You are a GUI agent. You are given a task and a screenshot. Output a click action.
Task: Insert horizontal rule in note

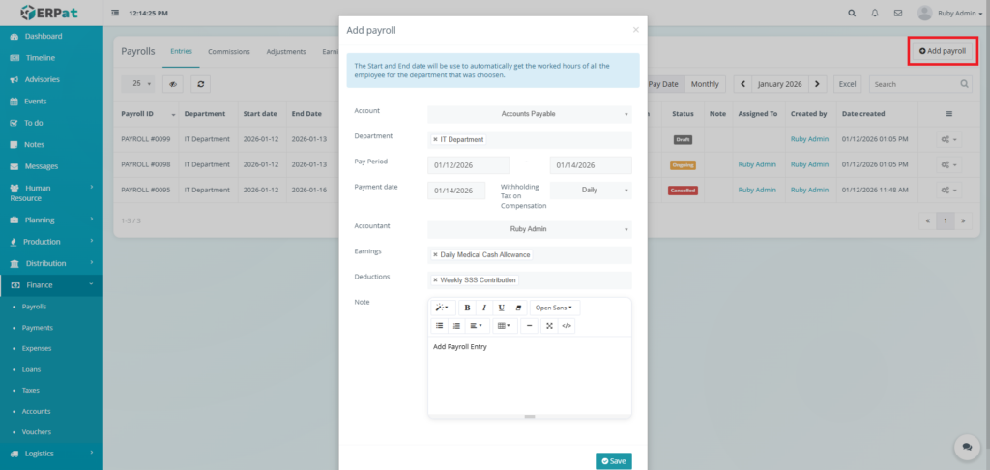point(529,326)
